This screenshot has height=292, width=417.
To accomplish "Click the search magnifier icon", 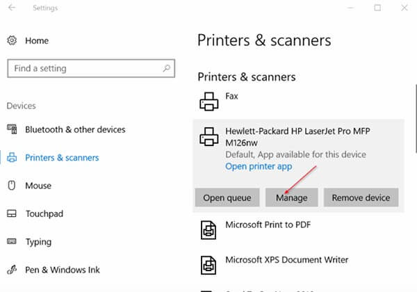I will pos(167,68).
